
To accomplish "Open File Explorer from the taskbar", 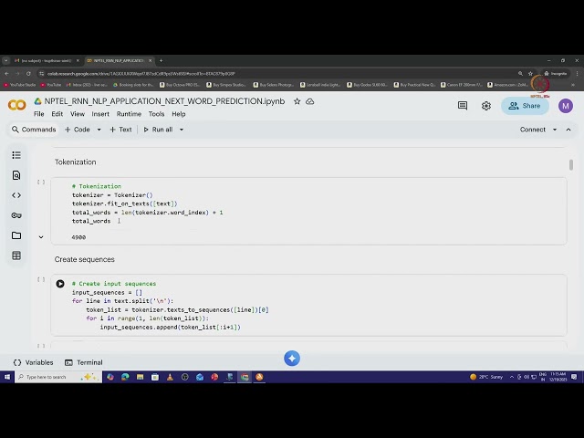I will pos(140,377).
